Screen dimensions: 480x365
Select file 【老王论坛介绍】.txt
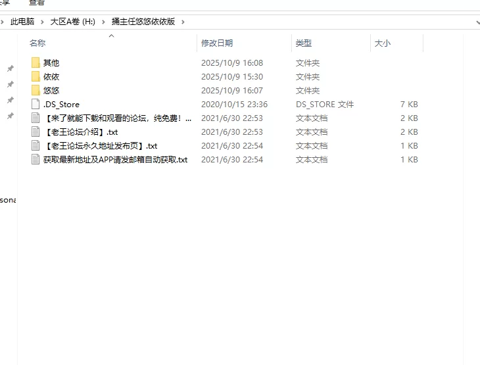(x=80, y=132)
